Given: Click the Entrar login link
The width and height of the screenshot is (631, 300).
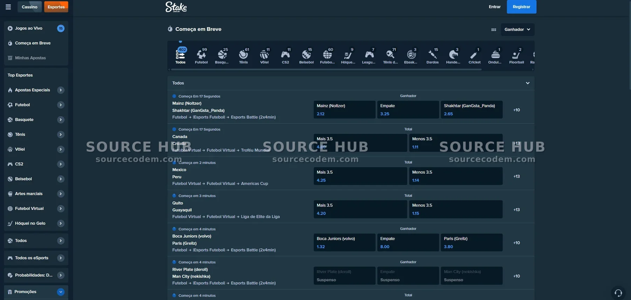Looking at the screenshot, I should coord(494,7).
